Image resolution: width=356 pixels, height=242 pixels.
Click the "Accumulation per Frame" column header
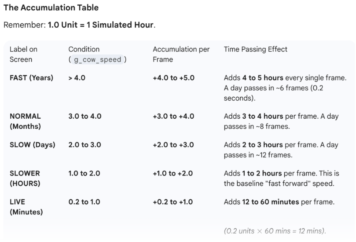(x=181, y=54)
